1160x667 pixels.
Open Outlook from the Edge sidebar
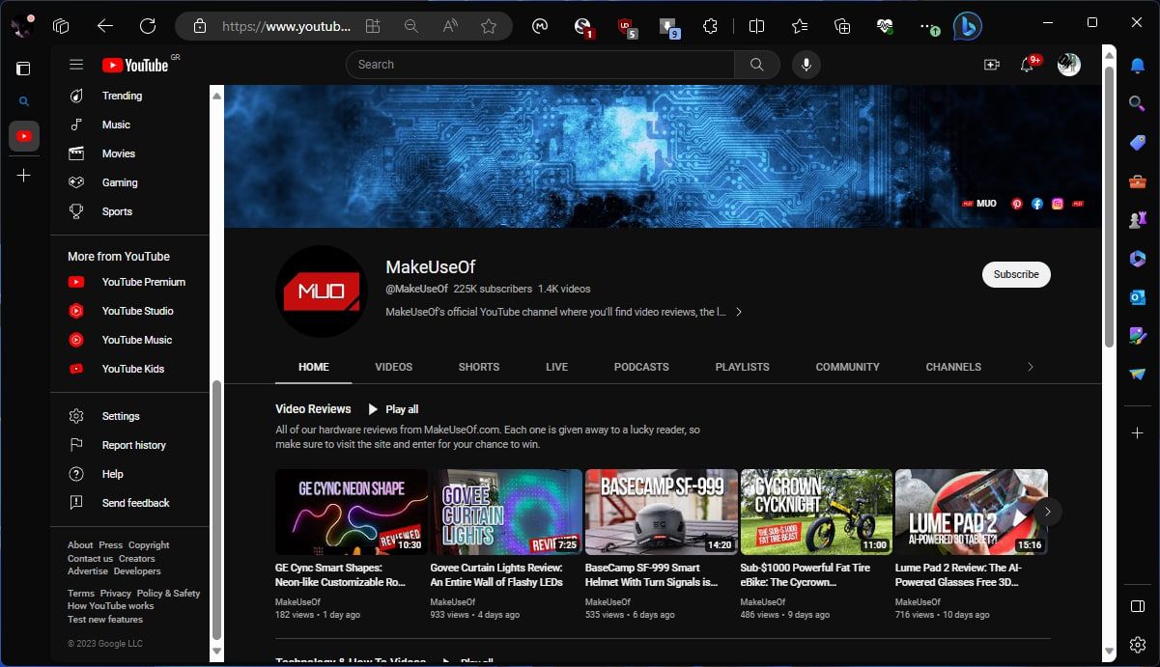1137,297
